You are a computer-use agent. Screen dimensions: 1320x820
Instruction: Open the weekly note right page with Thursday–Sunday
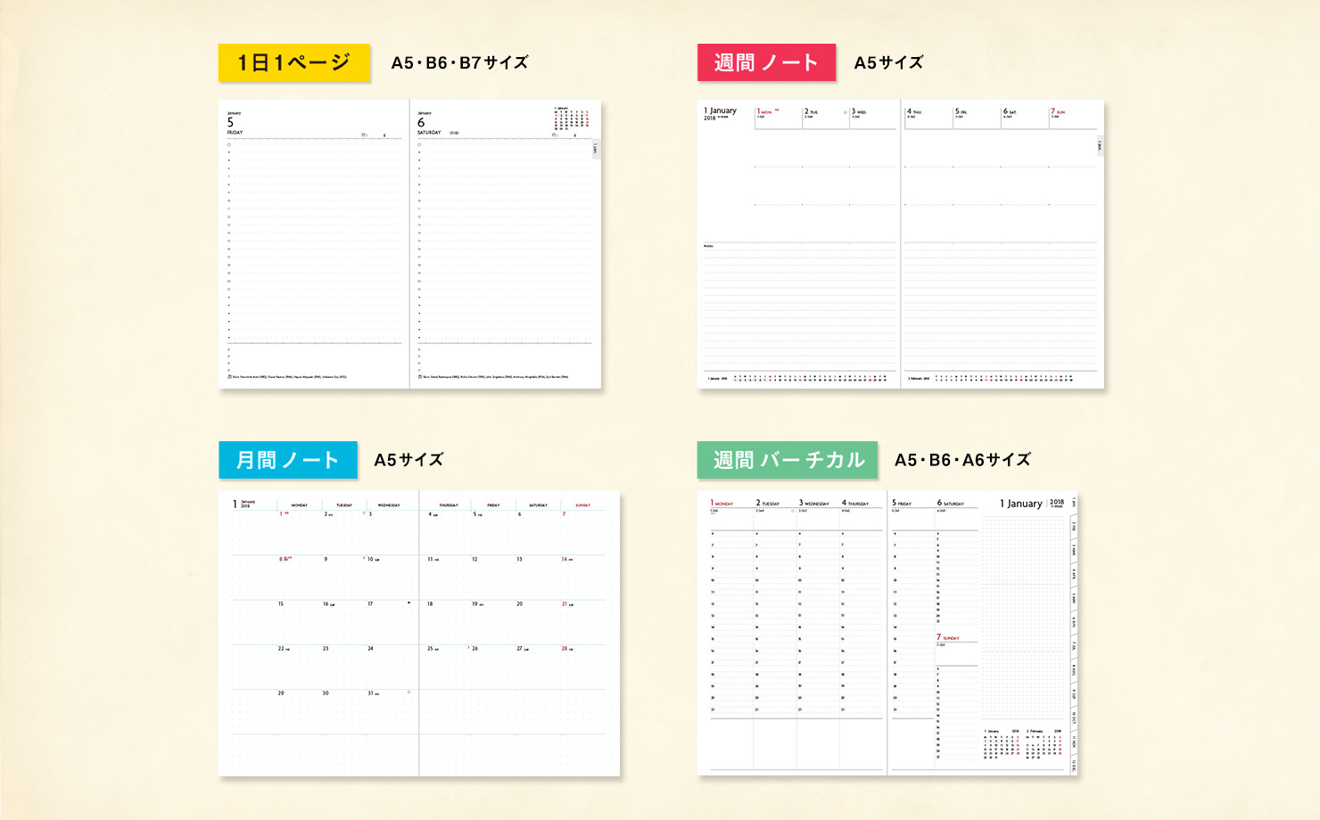pos(1002,244)
